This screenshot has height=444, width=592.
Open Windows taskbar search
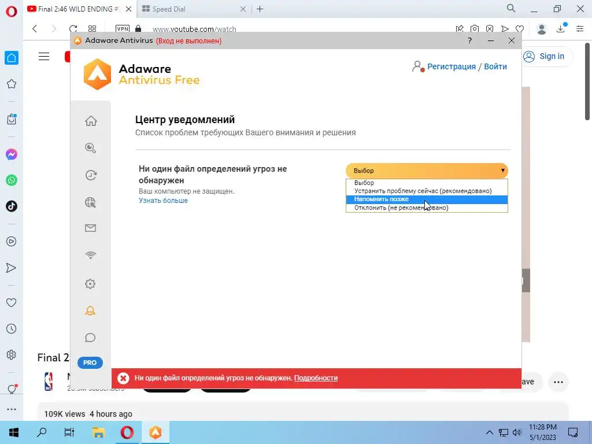pos(42,432)
